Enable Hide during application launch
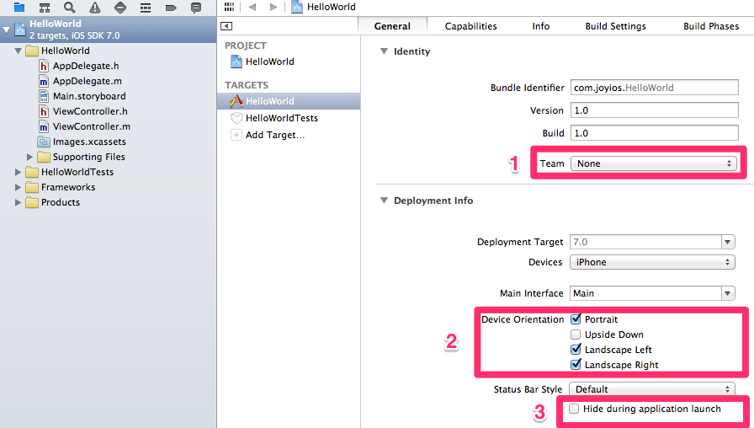Image resolution: width=754 pixels, height=428 pixels. (574, 409)
